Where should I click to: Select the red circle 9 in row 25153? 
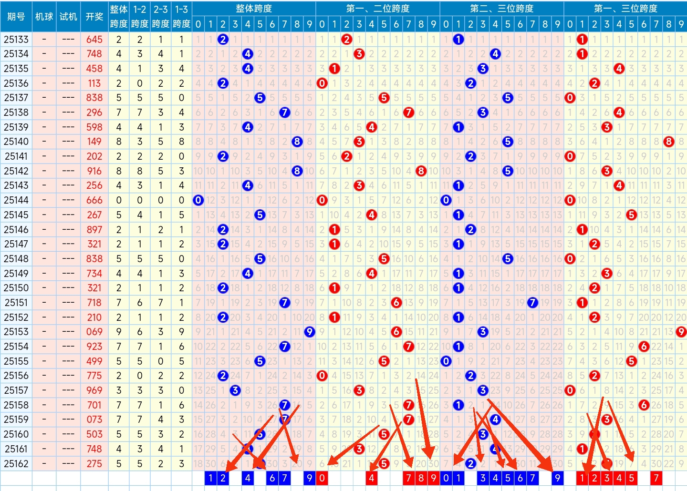(681, 332)
